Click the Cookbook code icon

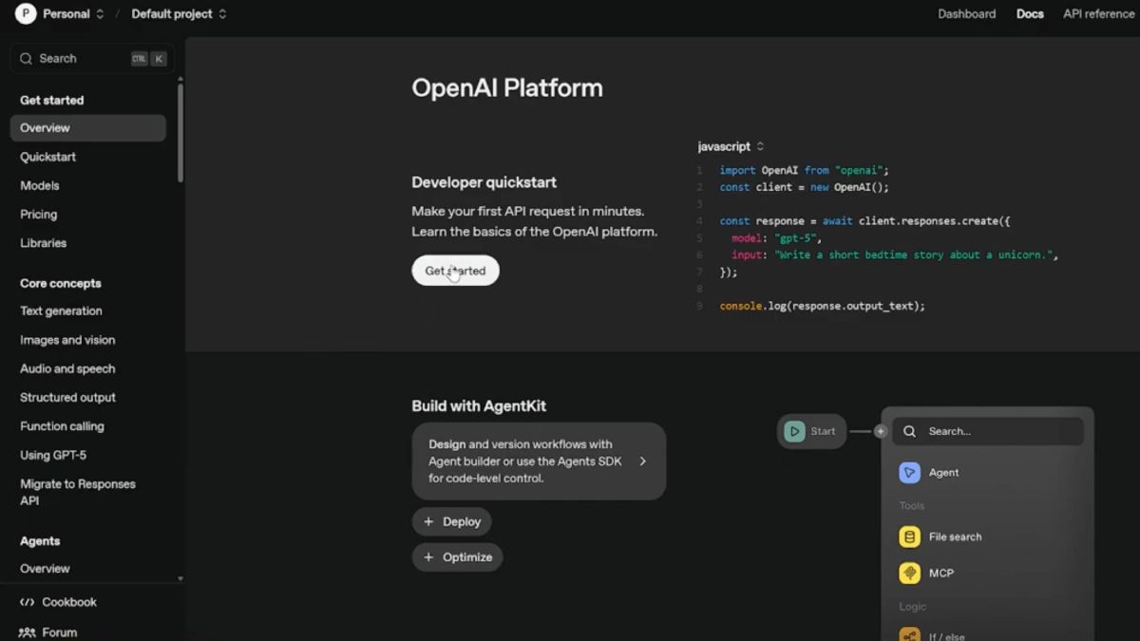[27, 602]
